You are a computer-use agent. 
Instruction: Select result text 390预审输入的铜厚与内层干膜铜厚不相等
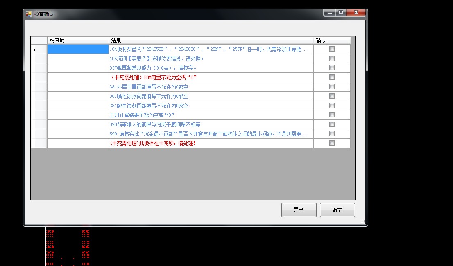155,124
